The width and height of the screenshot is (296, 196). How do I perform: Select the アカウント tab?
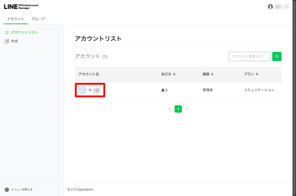(x=16, y=19)
